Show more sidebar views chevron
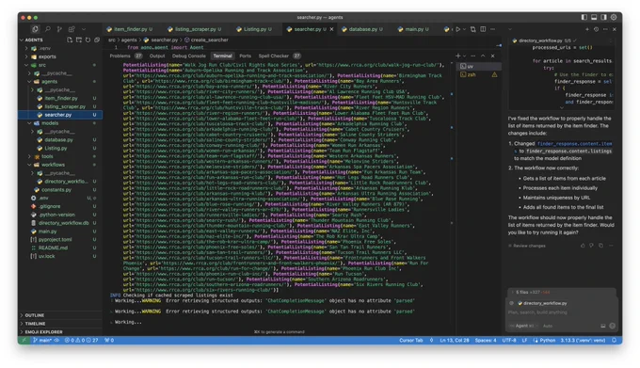This screenshot has height=368, width=640. [x=84, y=29]
